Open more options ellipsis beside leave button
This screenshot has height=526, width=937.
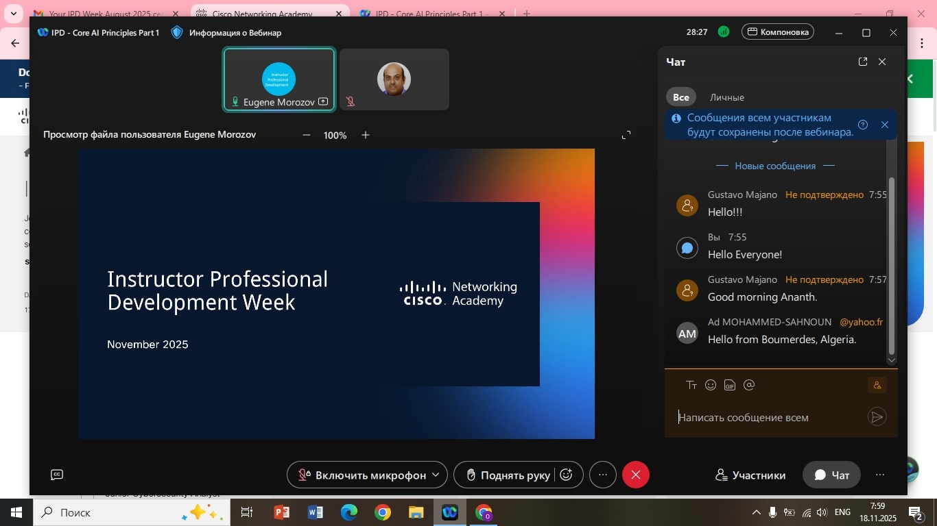[x=603, y=475]
